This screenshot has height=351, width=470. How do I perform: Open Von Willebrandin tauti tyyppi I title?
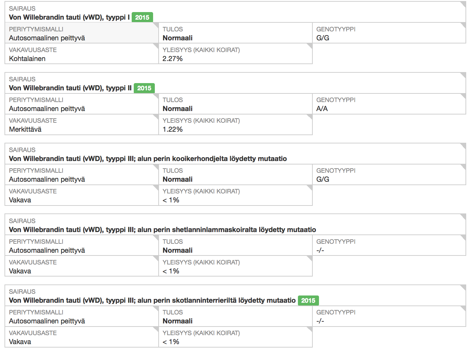(x=69, y=18)
